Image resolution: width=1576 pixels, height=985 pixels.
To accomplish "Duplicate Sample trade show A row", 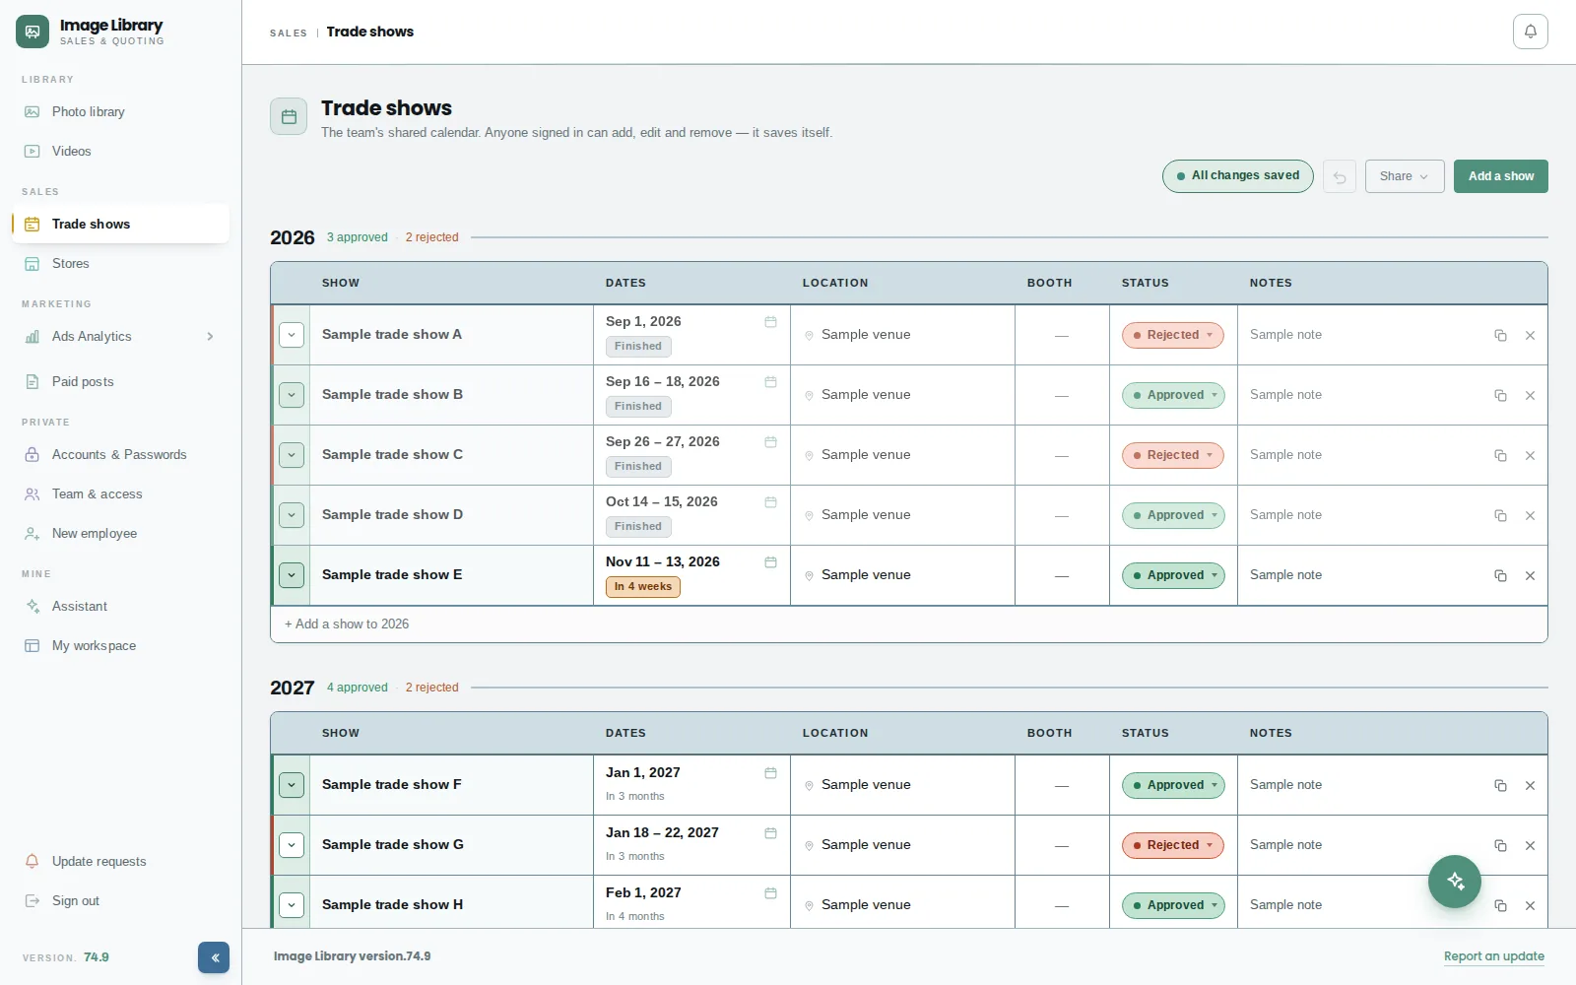I will point(1500,335).
